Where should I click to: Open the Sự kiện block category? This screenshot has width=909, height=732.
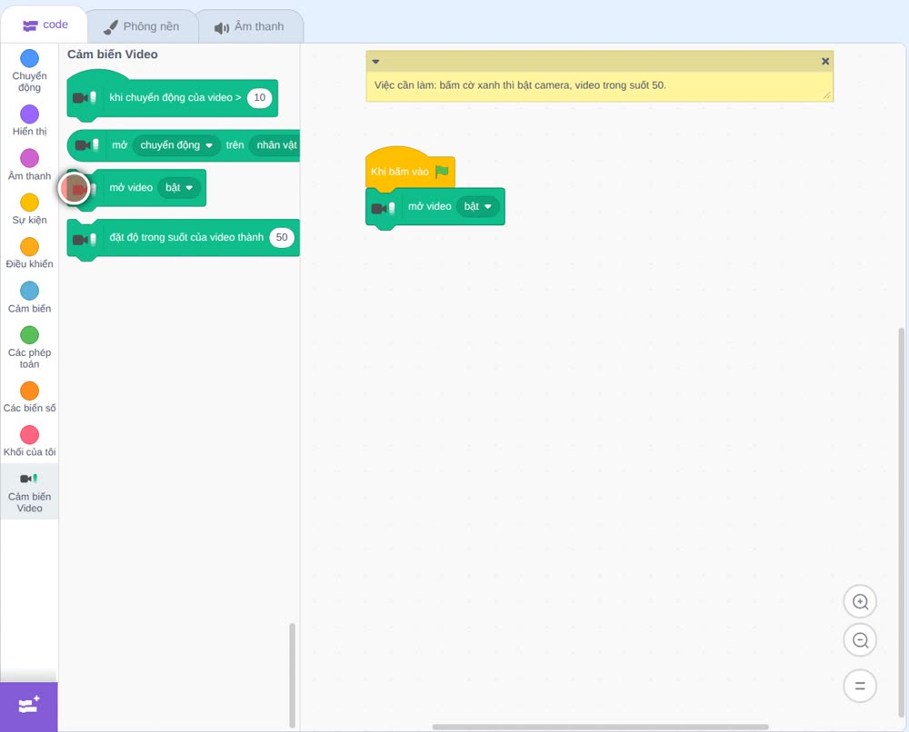coord(29,209)
